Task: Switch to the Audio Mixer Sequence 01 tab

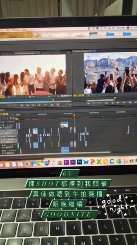Action: coord(52,53)
